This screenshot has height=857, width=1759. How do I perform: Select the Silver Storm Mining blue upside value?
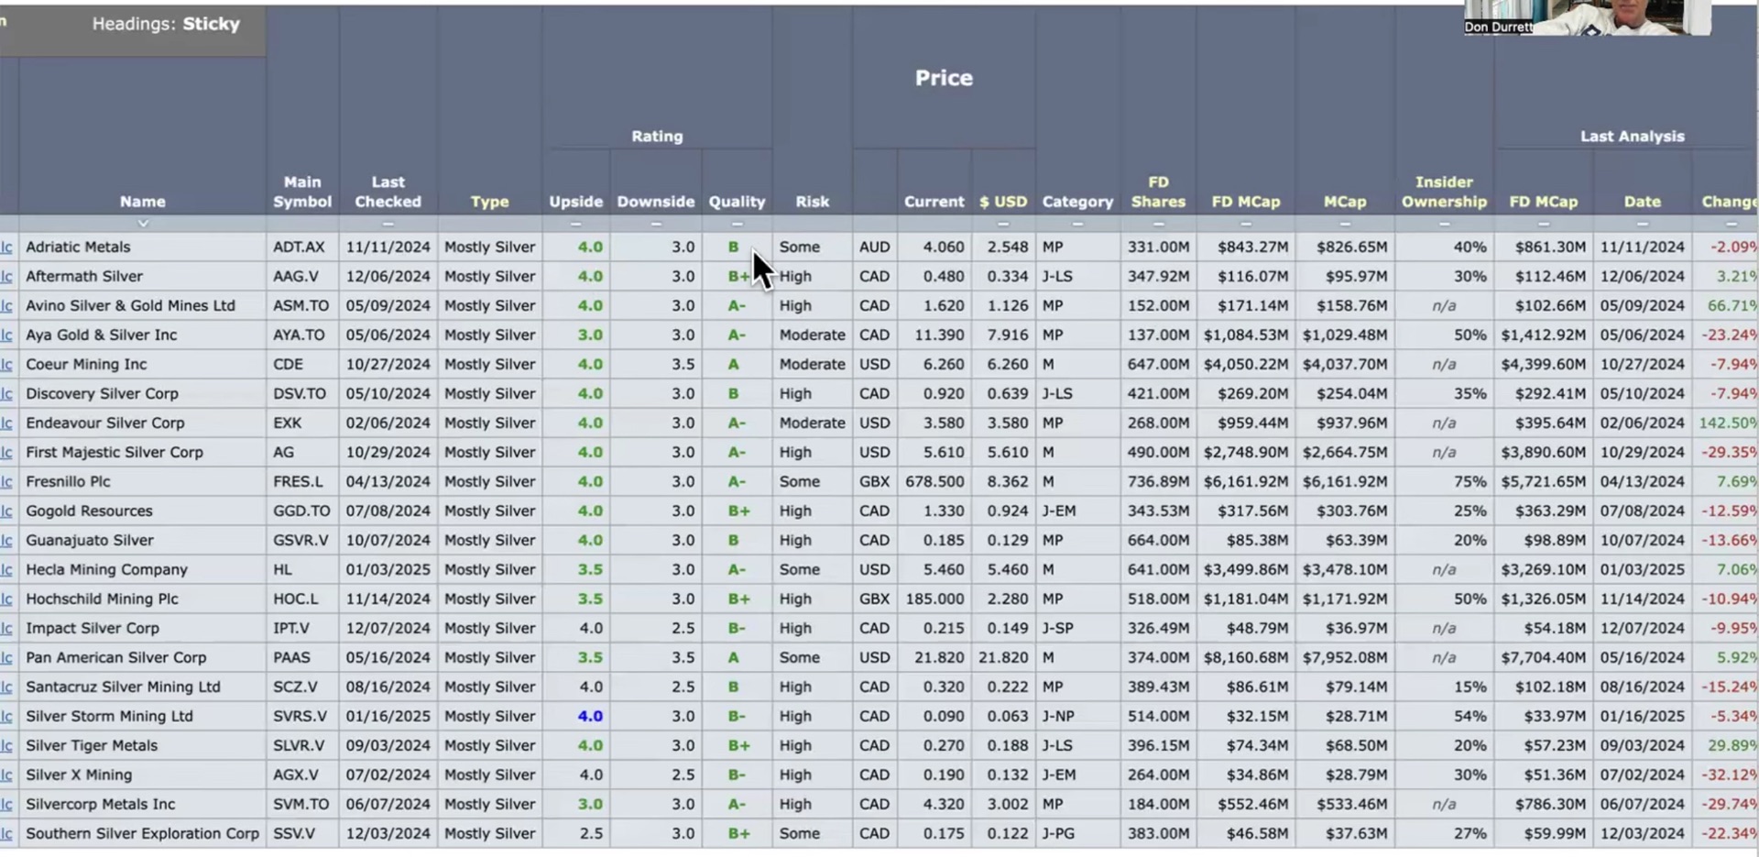pos(590,717)
